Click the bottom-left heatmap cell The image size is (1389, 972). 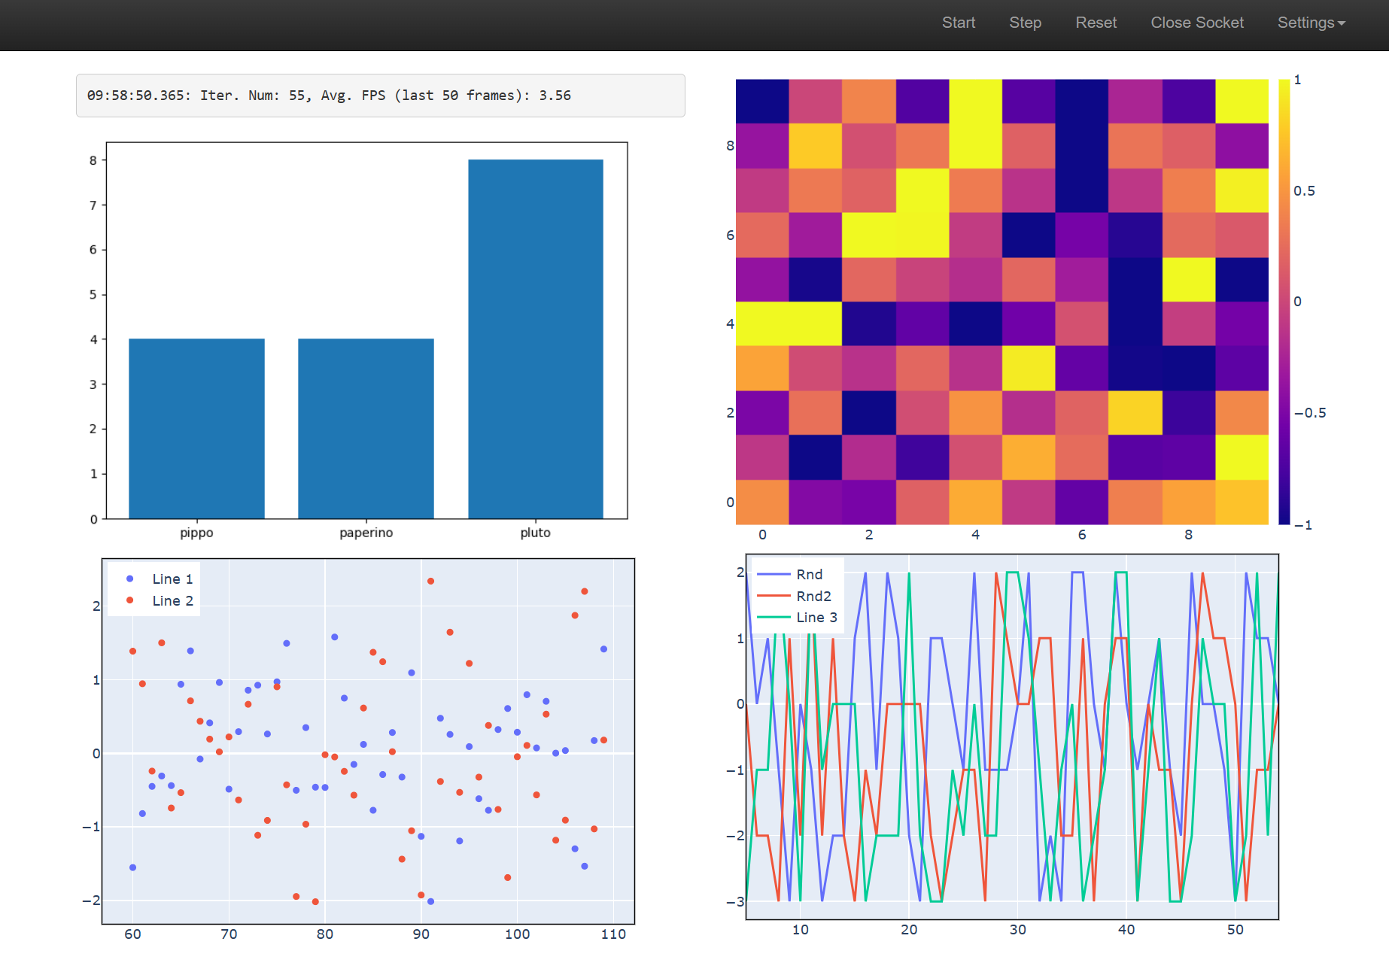[x=761, y=502]
